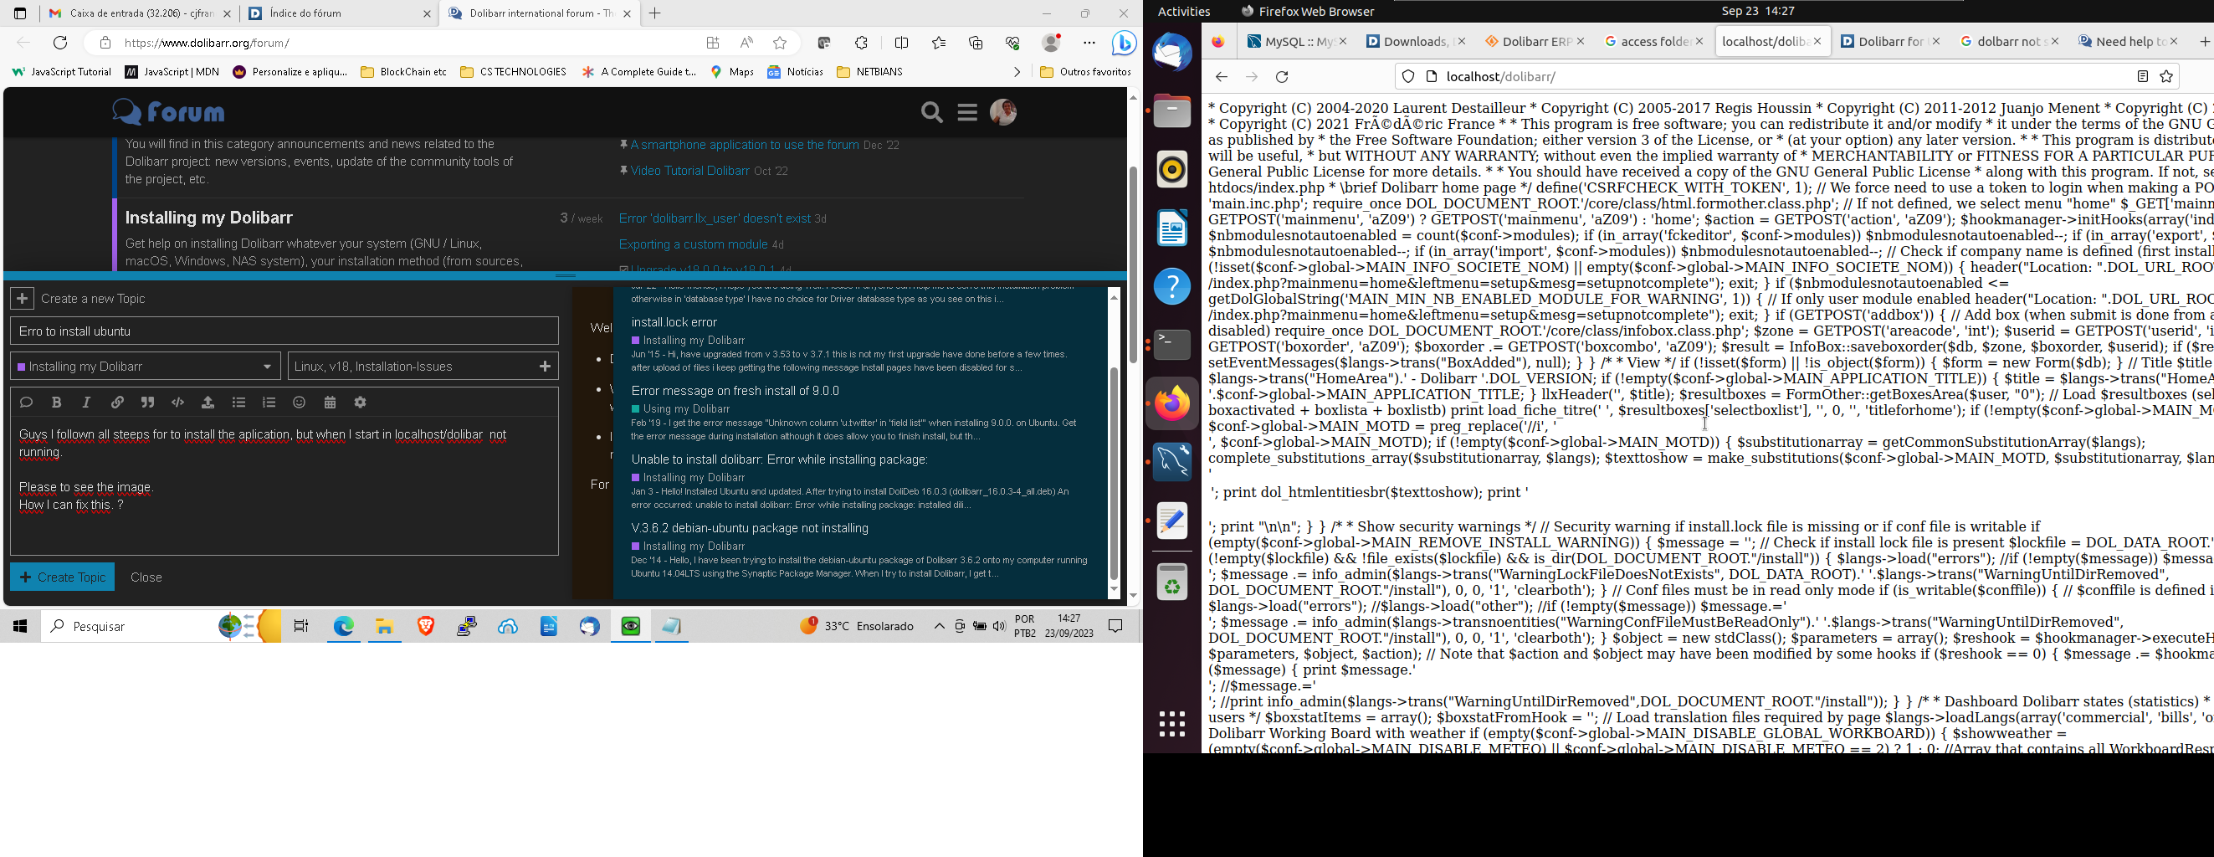Switch to the Caixa de entrada Gmail tab

tap(139, 13)
